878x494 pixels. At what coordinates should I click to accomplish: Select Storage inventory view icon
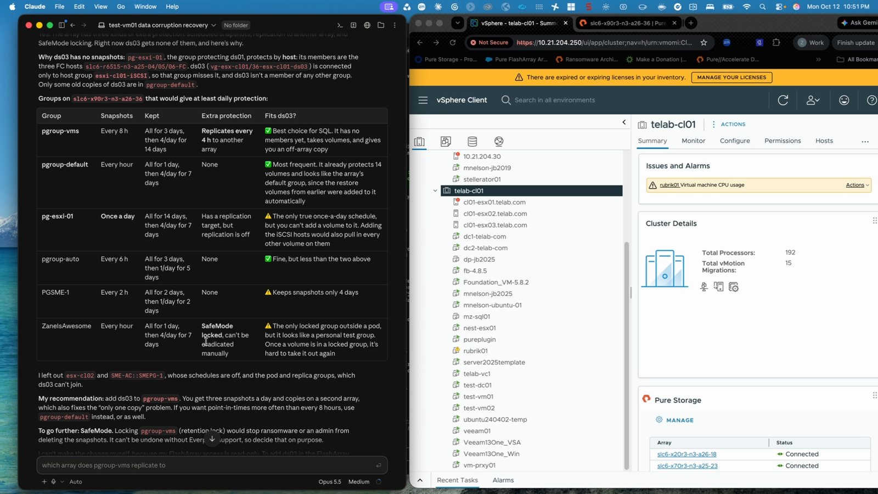472,142
